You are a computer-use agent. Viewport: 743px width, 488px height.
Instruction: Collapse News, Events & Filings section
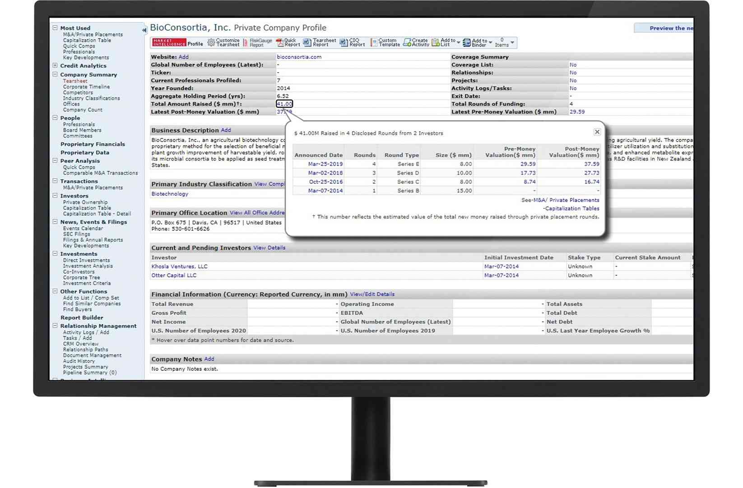[55, 222]
